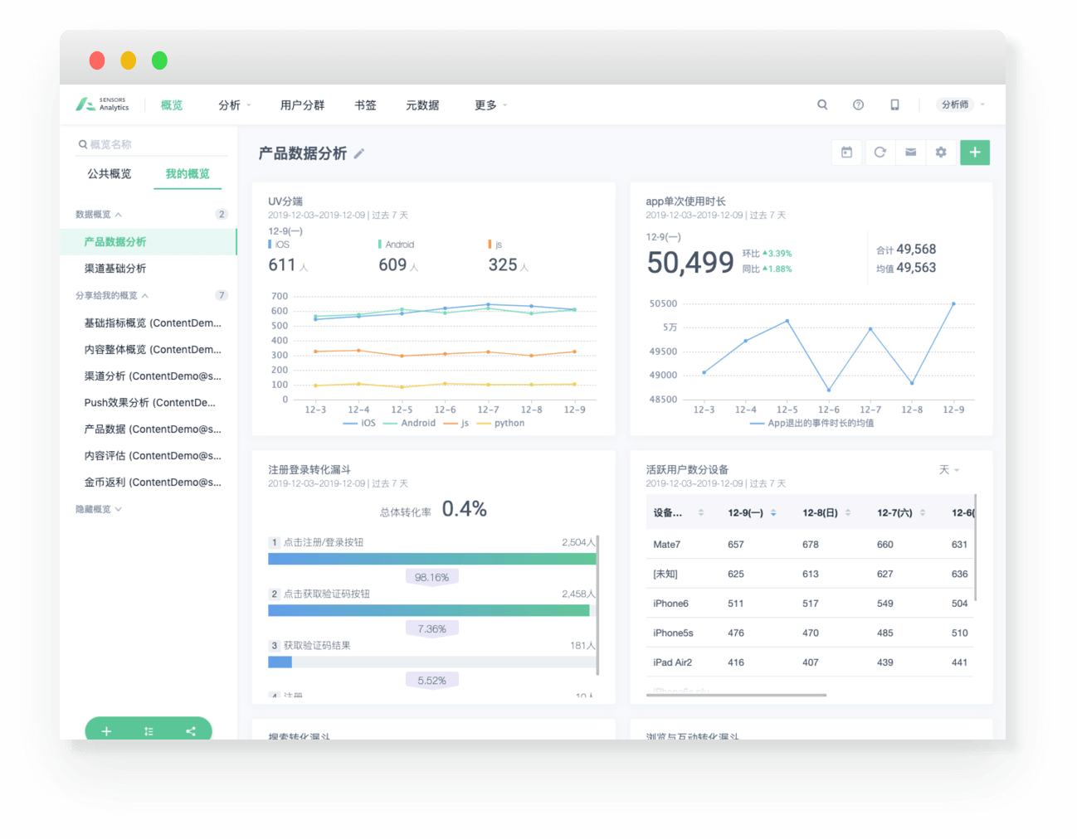Refresh the dashboard with the reload icon
The height and width of the screenshot is (839, 1077).
pos(880,153)
